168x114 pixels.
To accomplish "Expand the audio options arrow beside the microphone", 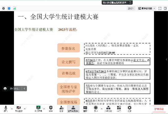I will (x=12, y=109).
